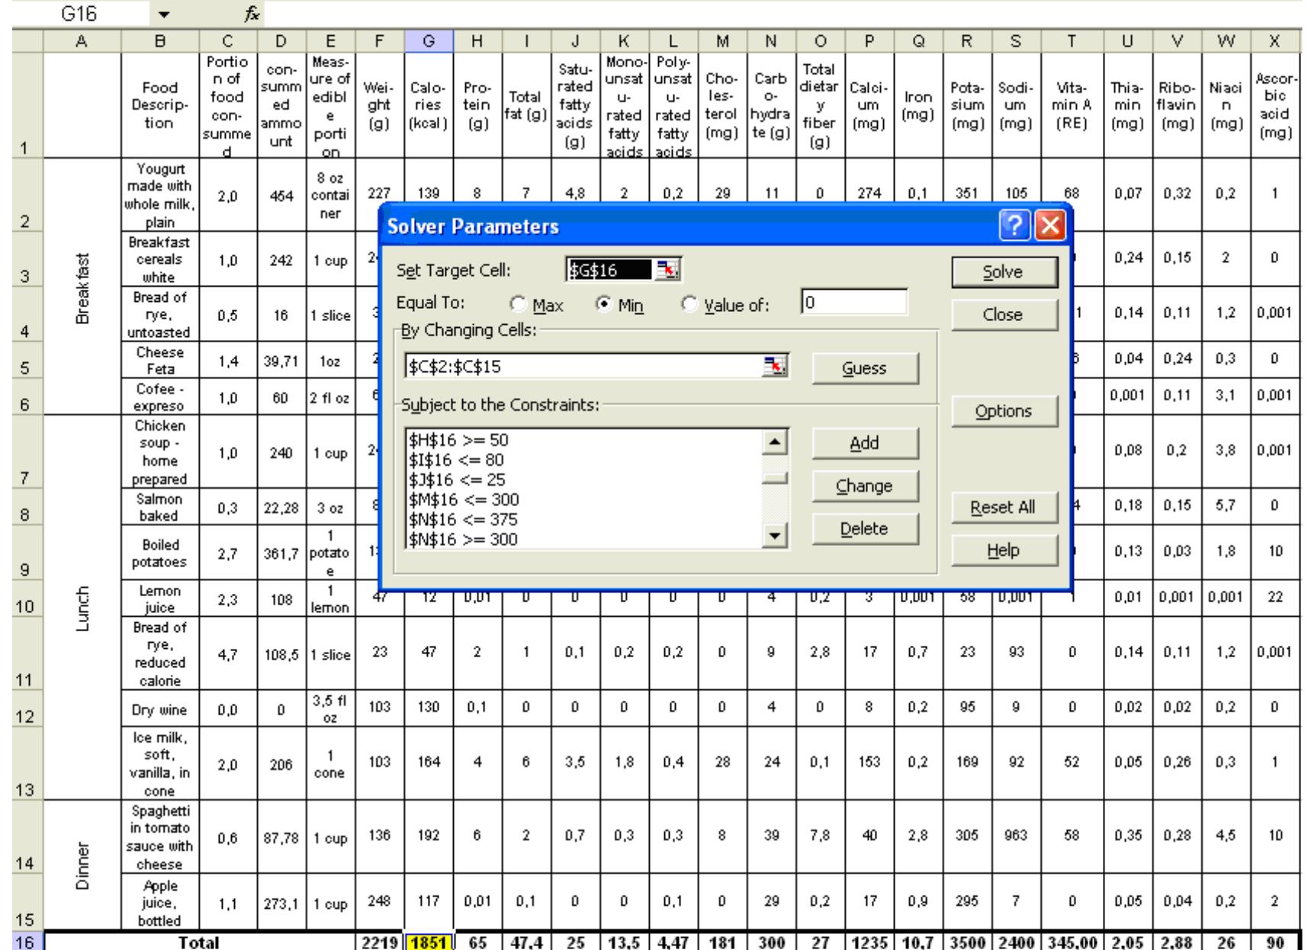The height and width of the screenshot is (950, 1308).
Task: Click the Solve button
Action: [x=1004, y=272]
